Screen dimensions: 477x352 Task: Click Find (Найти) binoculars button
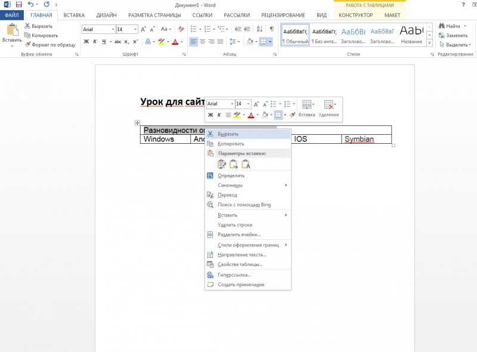pyautogui.click(x=450, y=26)
